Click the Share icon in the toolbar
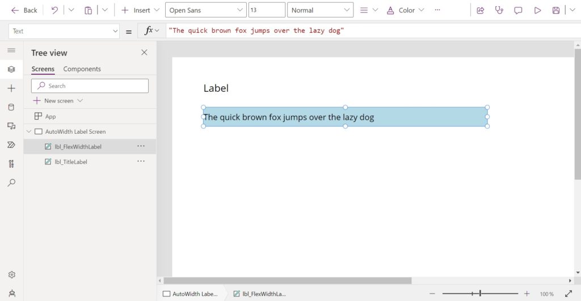This screenshot has width=581, height=301. (480, 10)
